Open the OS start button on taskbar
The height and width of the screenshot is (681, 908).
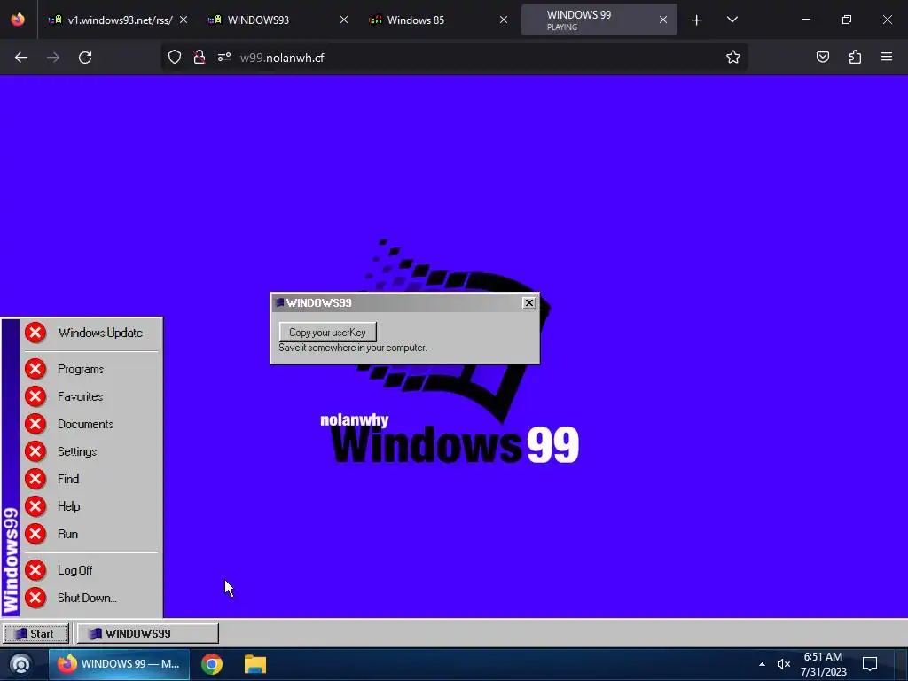pos(21,664)
